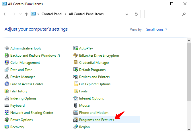Click the scroll down arrow of the scrollbar
Image resolution: width=191 pixels, height=131 pixels.
point(189,129)
